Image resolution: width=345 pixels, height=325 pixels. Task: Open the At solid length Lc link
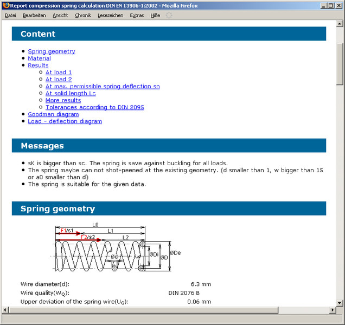[71, 93]
